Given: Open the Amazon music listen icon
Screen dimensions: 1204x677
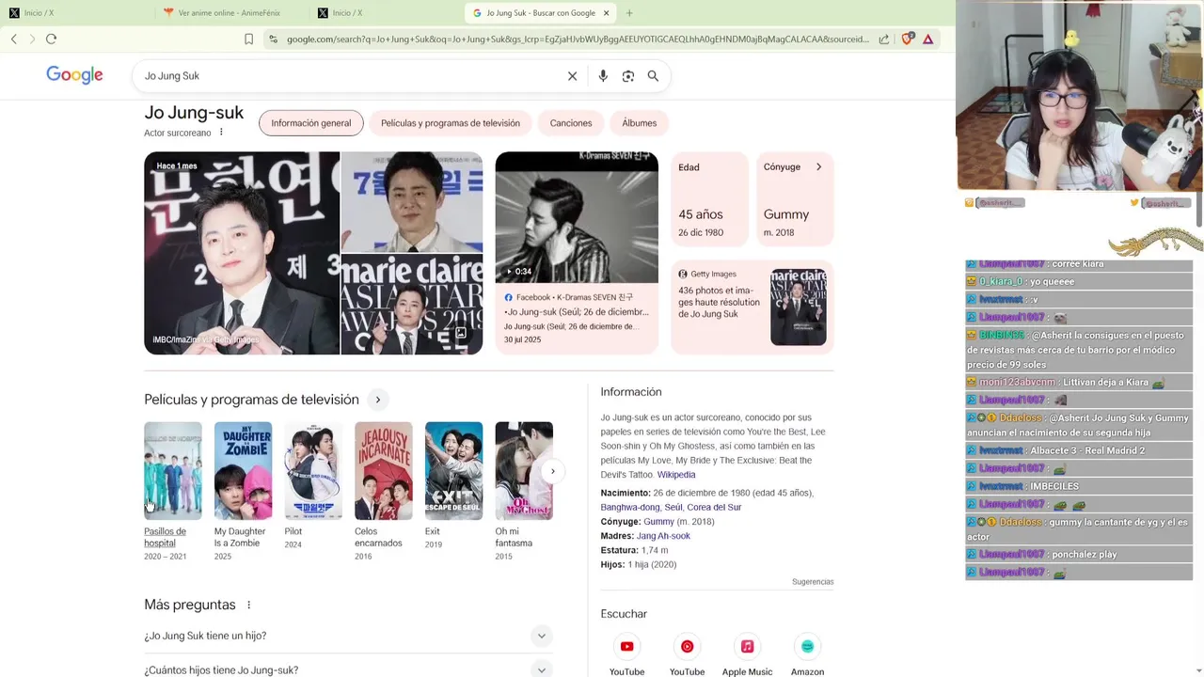Looking at the screenshot, I should pos(807,646).
